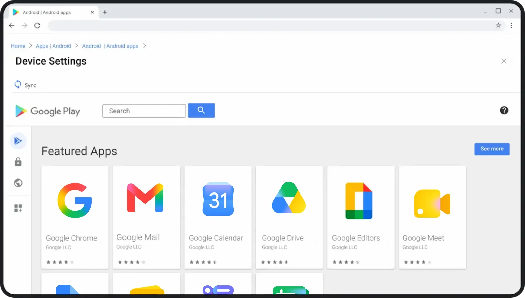Go forward in browser history

point(24,26)
